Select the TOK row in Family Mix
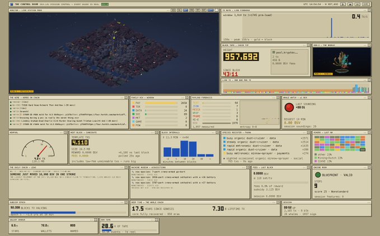The height and width of the screenshot is (236, 380). click(x=159, y=107)
